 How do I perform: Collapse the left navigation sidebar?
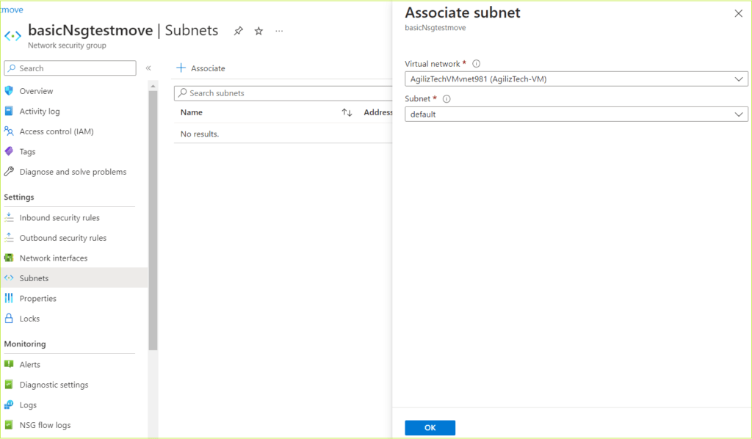(x=148, y=68)
